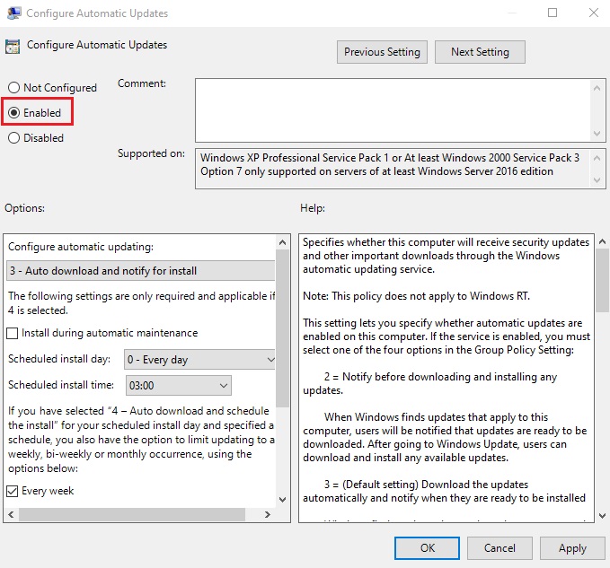Go to Previous Setting

tap(382, 52)
